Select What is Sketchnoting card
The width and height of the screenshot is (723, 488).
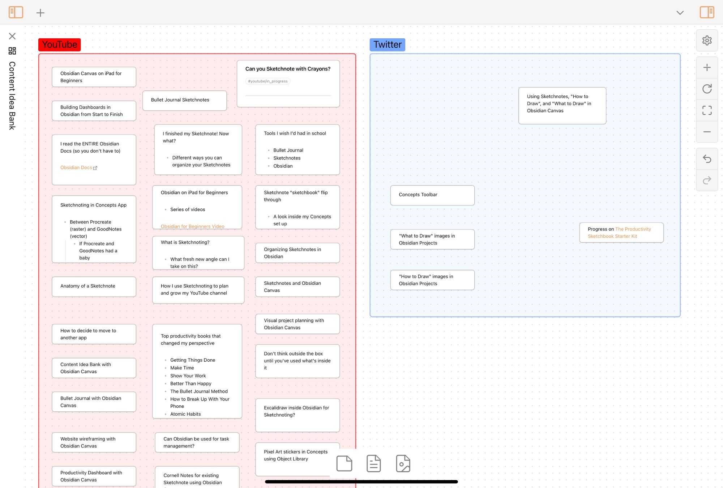[198, 253]
